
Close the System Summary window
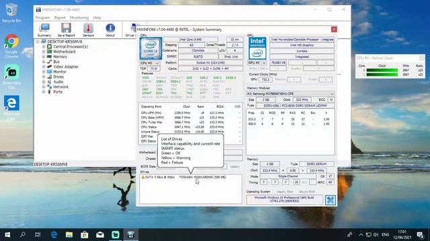coord(334,29)
